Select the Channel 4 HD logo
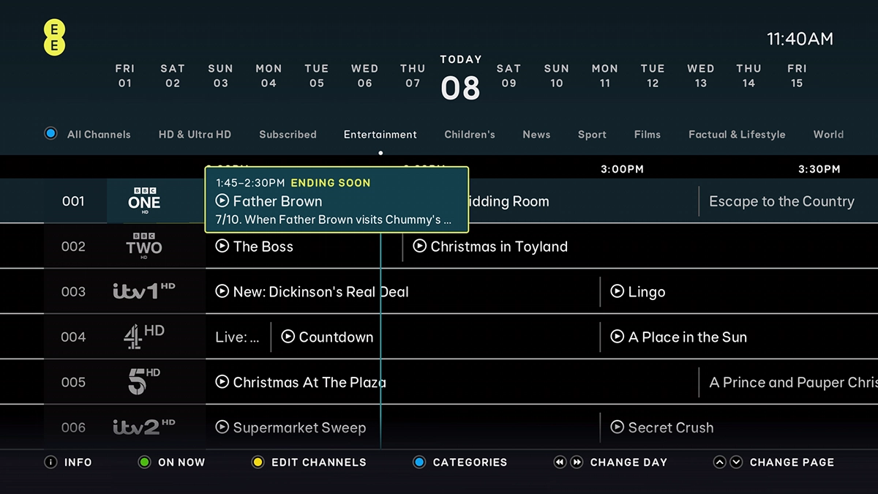The height and width of the screenshot is (494, 878). (x=143, y=337)
